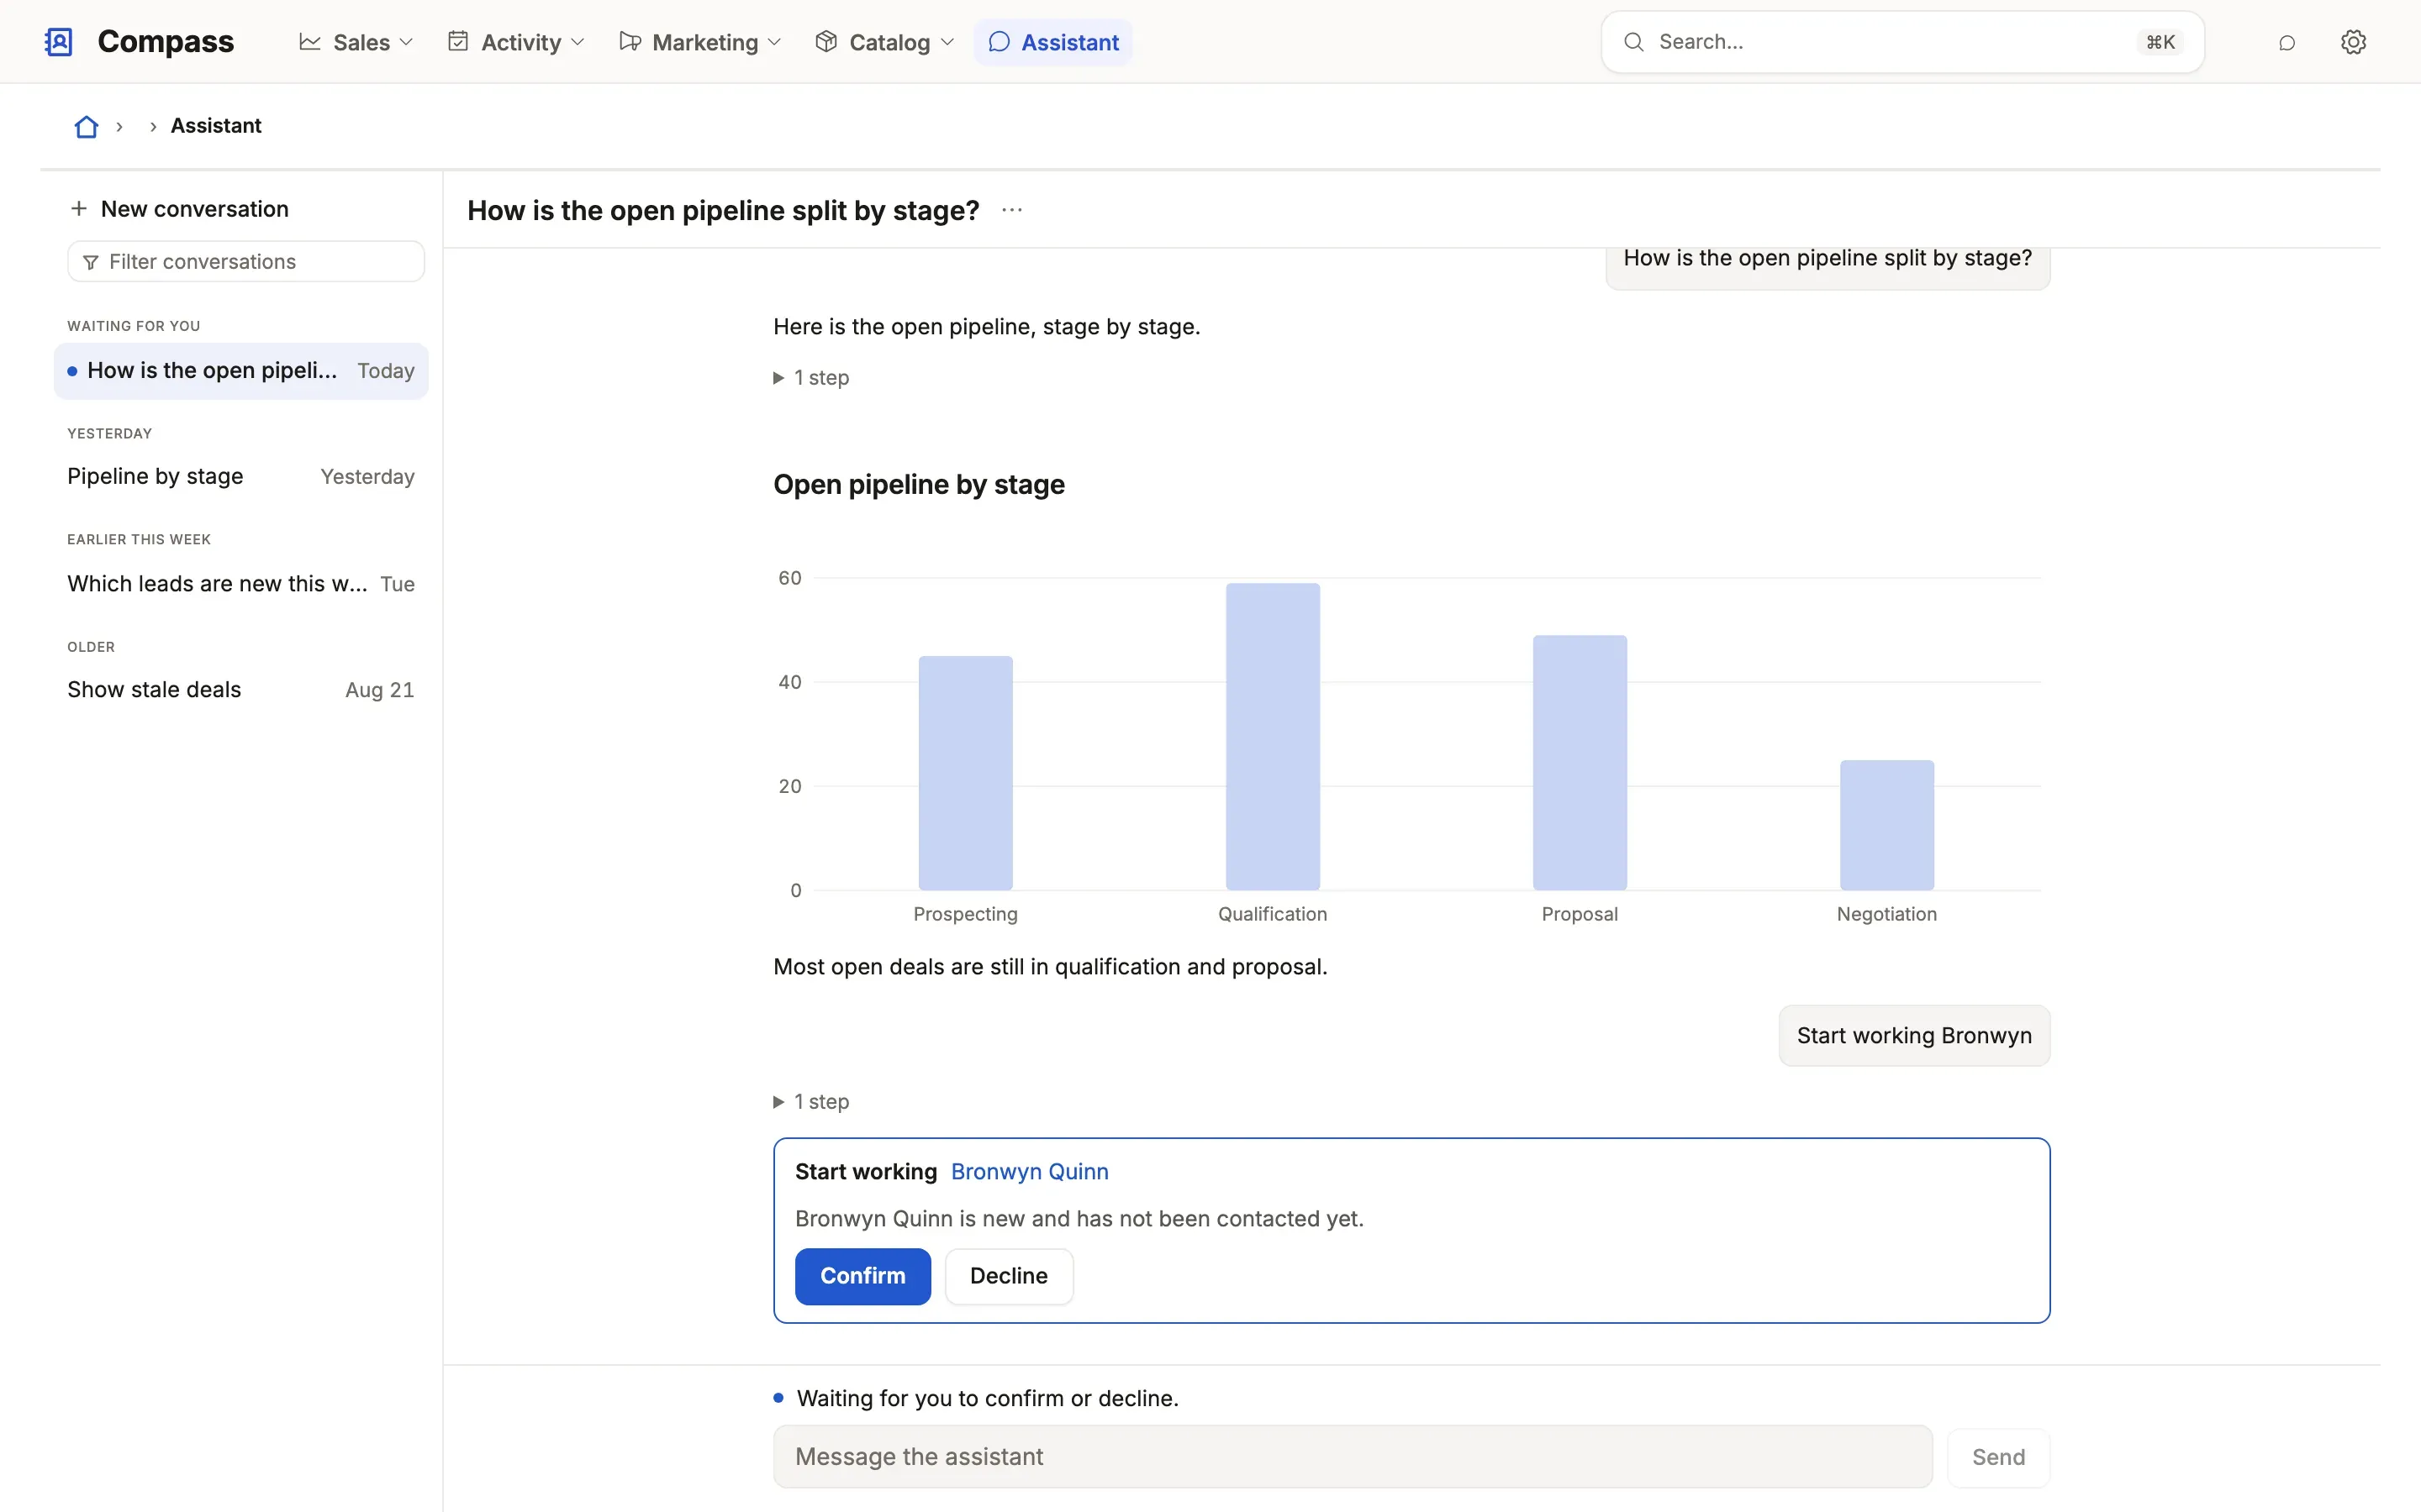Click the Start working Bronwyn message bubble
The image size is (2421, 1512).
(1914, 1036)
